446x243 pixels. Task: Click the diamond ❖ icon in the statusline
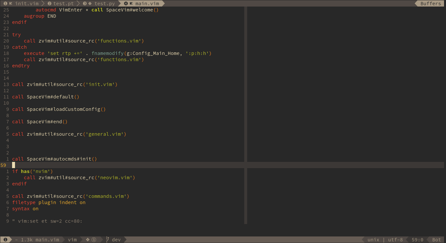coord(87,239)
